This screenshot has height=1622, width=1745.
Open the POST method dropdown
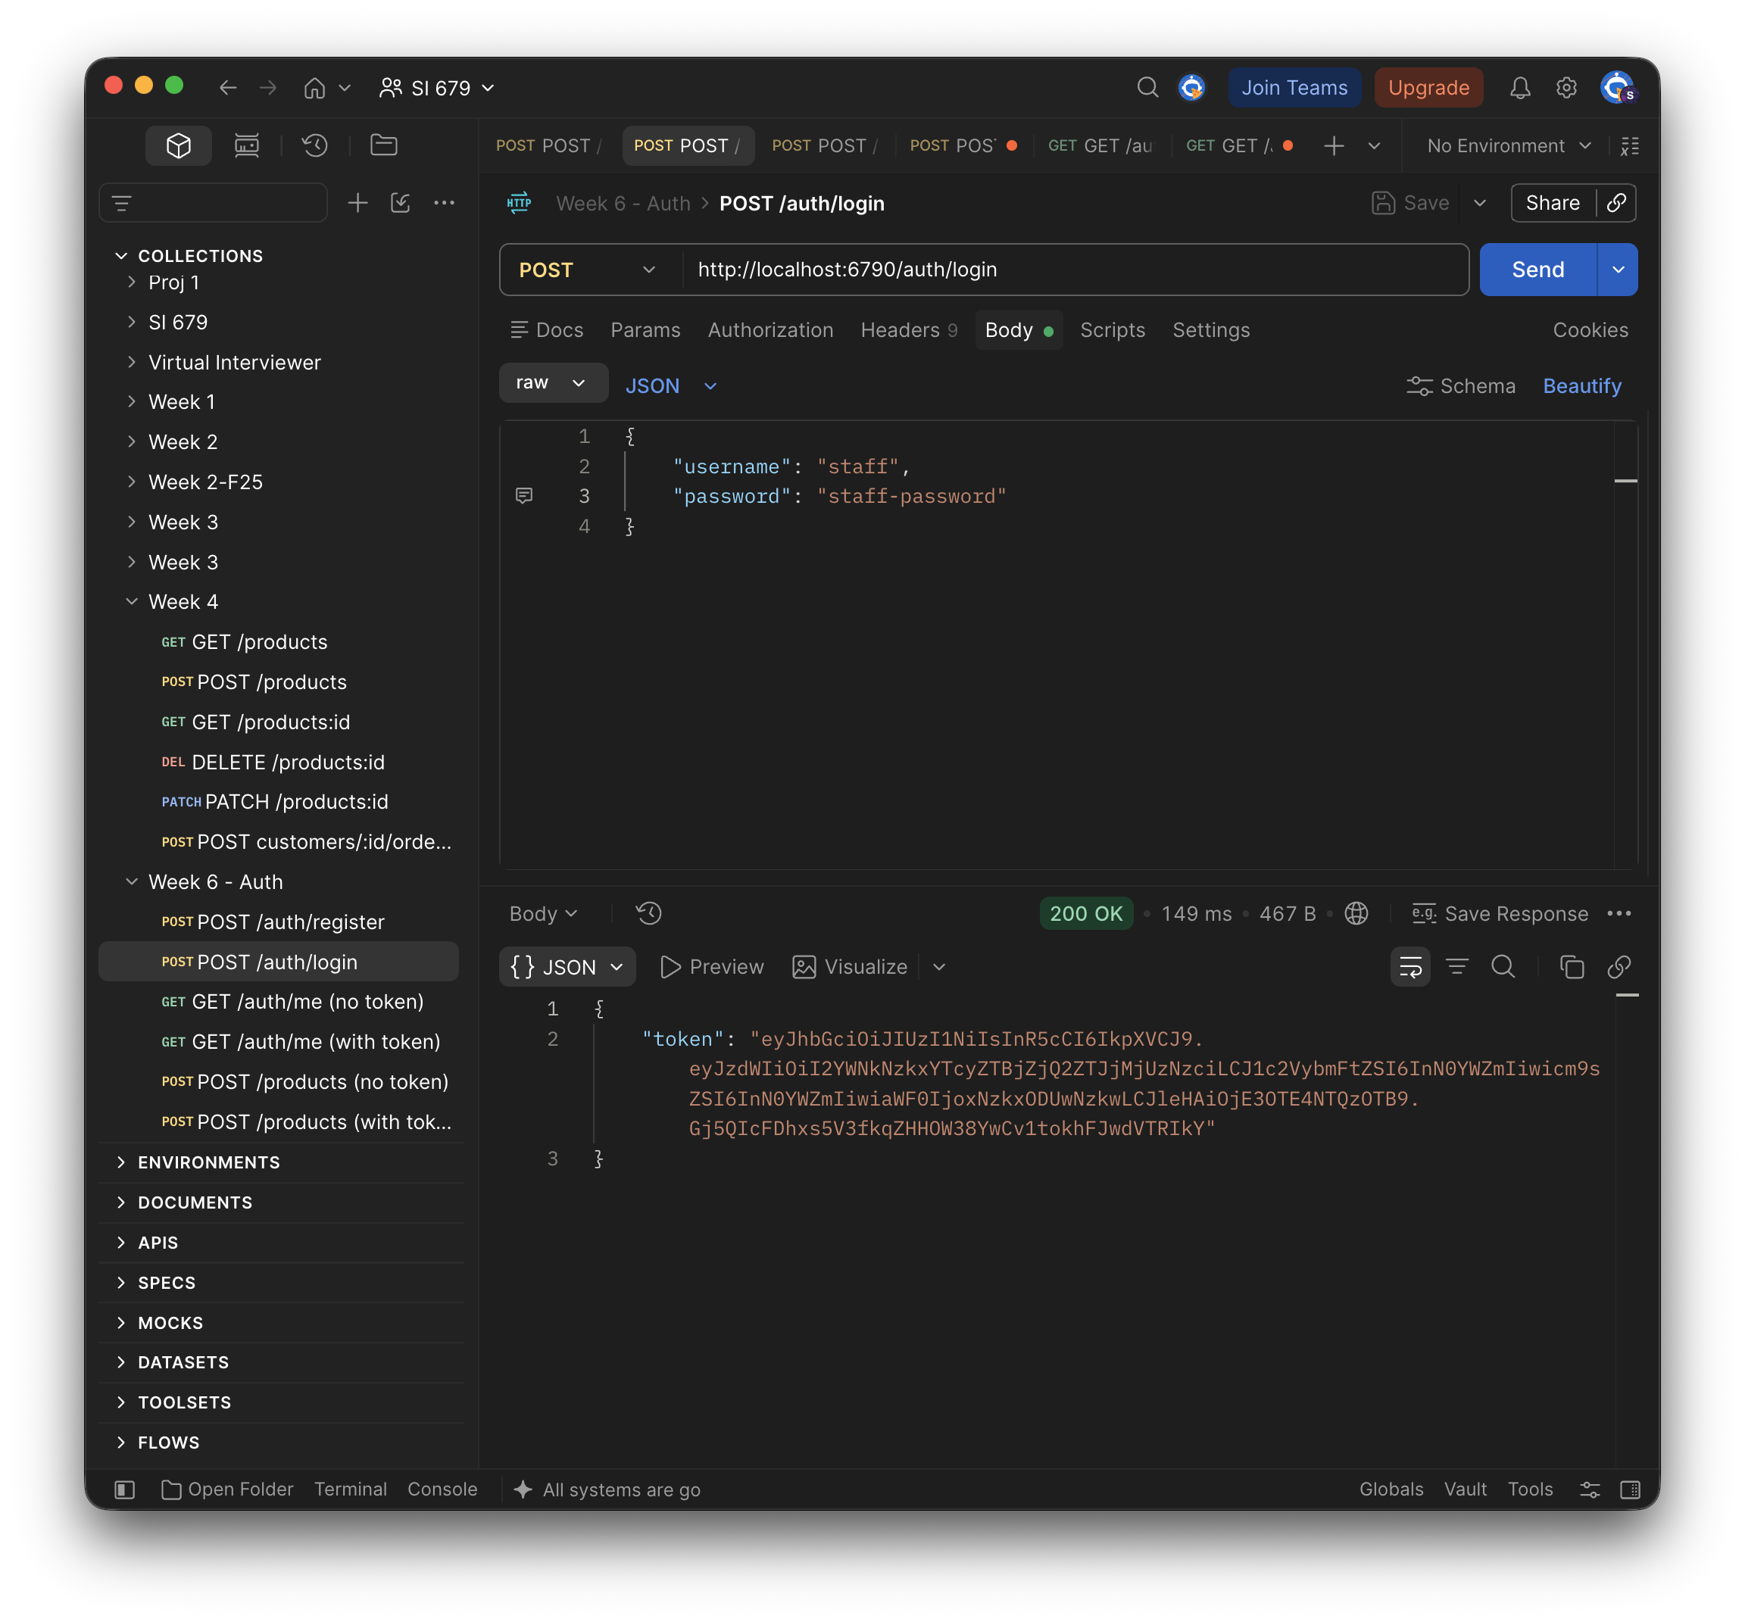tap(589, 270)
